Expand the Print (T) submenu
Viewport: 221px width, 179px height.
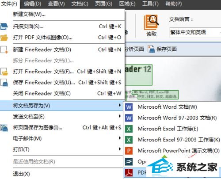click(x=62, y=149)
